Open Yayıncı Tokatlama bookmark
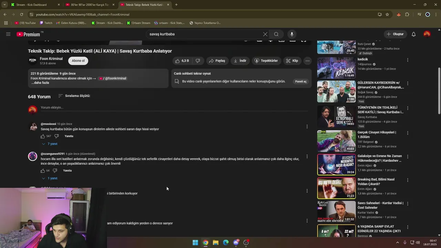This screenshot has height=248, width=441. coord(205,23)
